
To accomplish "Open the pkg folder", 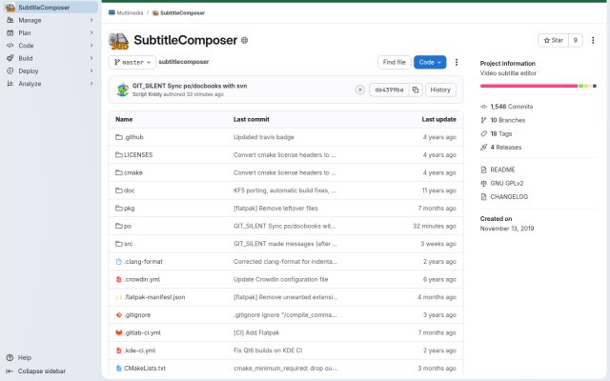I will pyautogui.click(x=130, y=209).
